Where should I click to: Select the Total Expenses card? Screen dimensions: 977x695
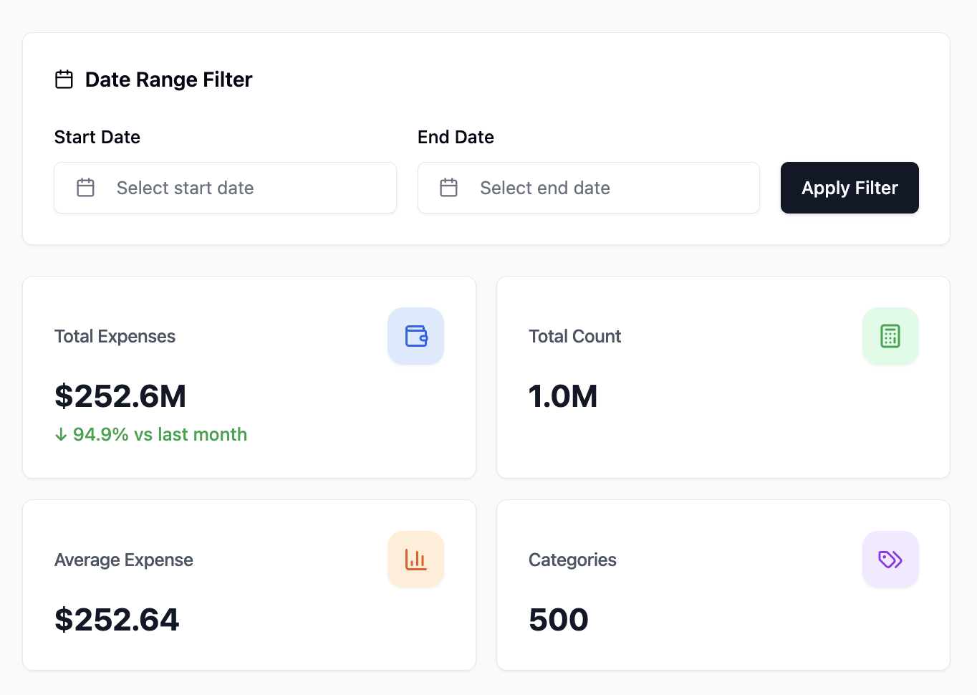point(249,376)
